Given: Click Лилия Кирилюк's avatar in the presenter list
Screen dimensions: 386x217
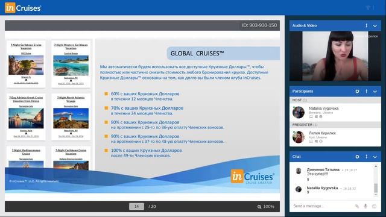Looking at the screenshot, I should click(x=299, y=137).
